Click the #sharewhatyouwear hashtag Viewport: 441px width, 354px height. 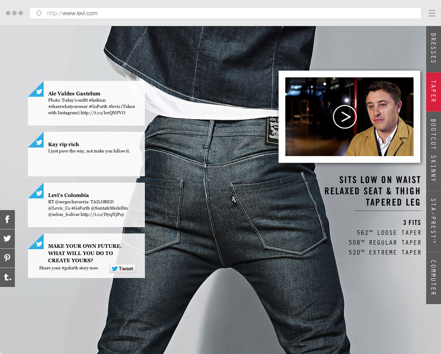coord(68,107)
